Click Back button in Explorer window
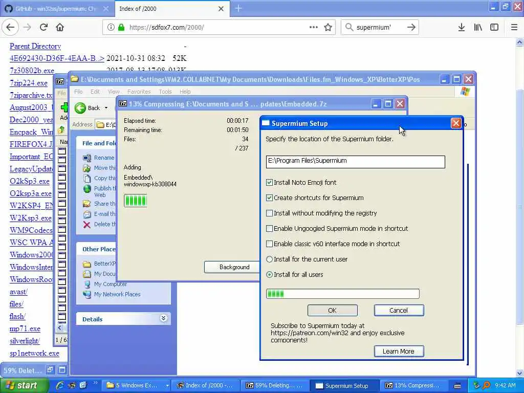 [x=87, y=108]
